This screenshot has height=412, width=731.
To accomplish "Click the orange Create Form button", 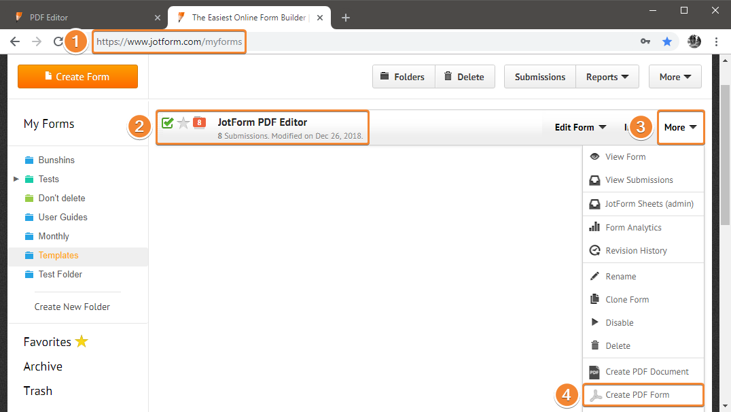I will click(x=78, y=77).
